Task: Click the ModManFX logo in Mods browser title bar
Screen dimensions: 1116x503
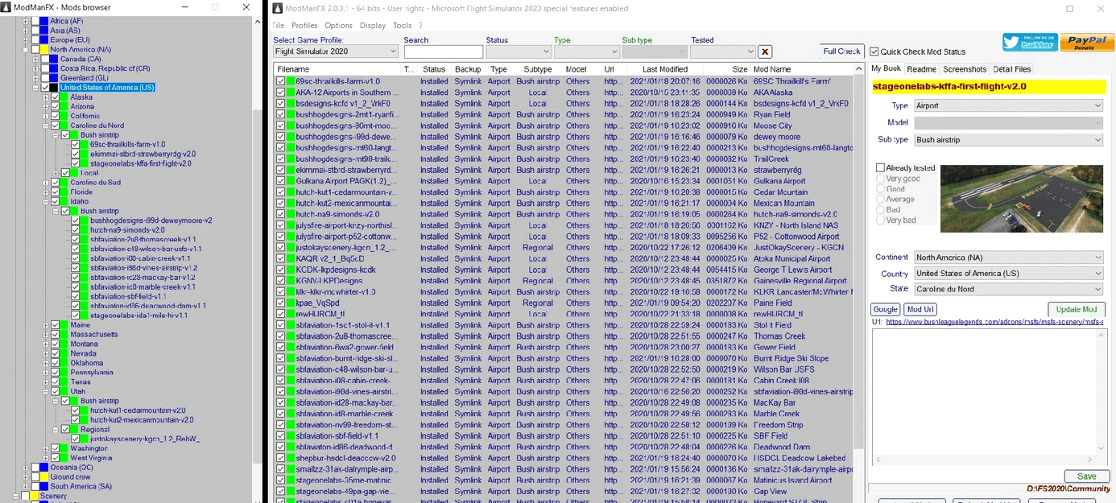Action: 6,7
